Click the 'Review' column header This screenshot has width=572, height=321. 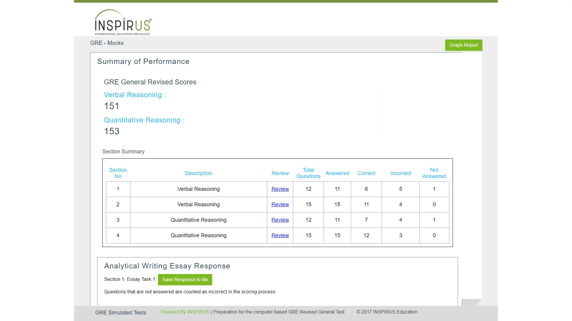[x=280, y=173]
